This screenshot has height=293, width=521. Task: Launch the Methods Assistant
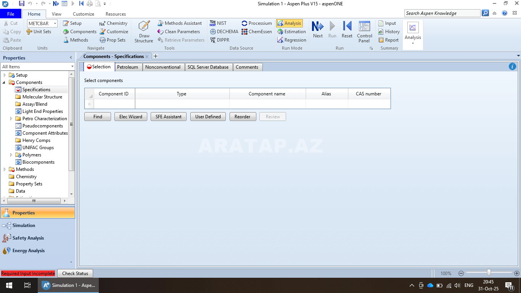[x=180, y=23]
